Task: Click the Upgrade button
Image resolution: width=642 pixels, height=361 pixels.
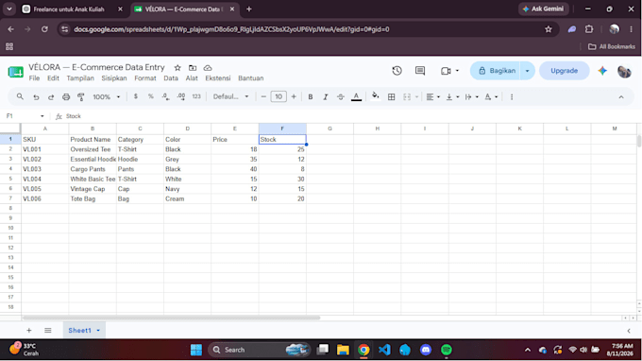Action: tap(565, 71)
